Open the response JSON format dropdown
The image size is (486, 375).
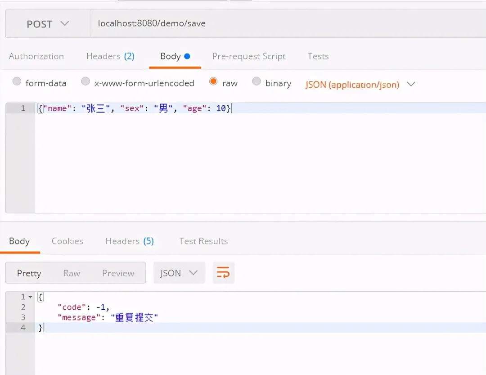(x=179, y=273)
